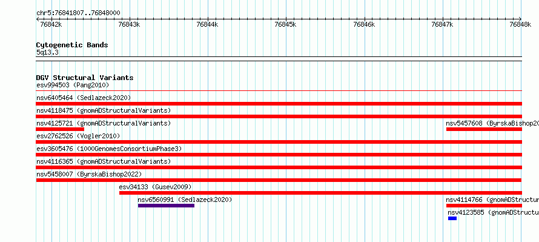Open esv2762526 (Vogler2010) variant label
The image size is (539, 242).
(x=78, y=136)
